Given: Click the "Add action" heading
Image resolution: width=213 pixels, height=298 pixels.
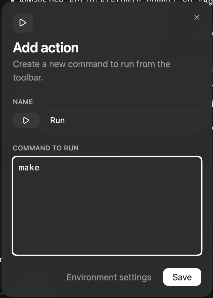Looking at the screenshot, I should click(x=46, y=48).
